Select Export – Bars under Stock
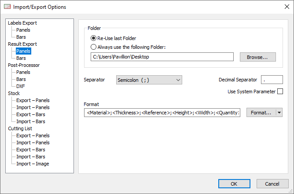The image size is (294, 194). (30, 114)
